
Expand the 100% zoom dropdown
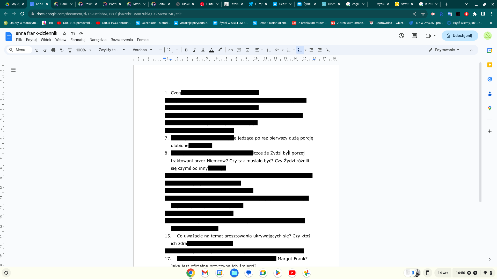(x=84, y=50)
